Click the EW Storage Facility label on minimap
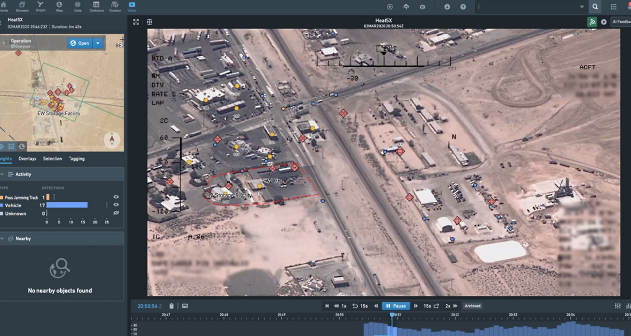 pos(59,113)
